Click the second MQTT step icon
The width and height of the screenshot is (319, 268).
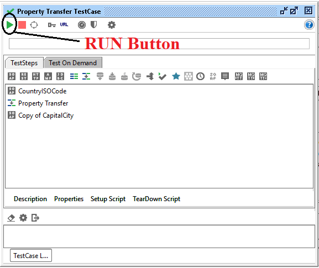[251, 76]
